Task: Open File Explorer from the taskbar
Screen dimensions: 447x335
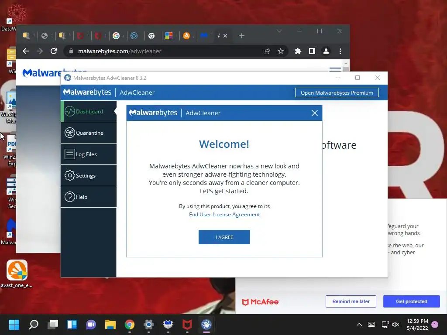Action: click(x=110, y=325)
